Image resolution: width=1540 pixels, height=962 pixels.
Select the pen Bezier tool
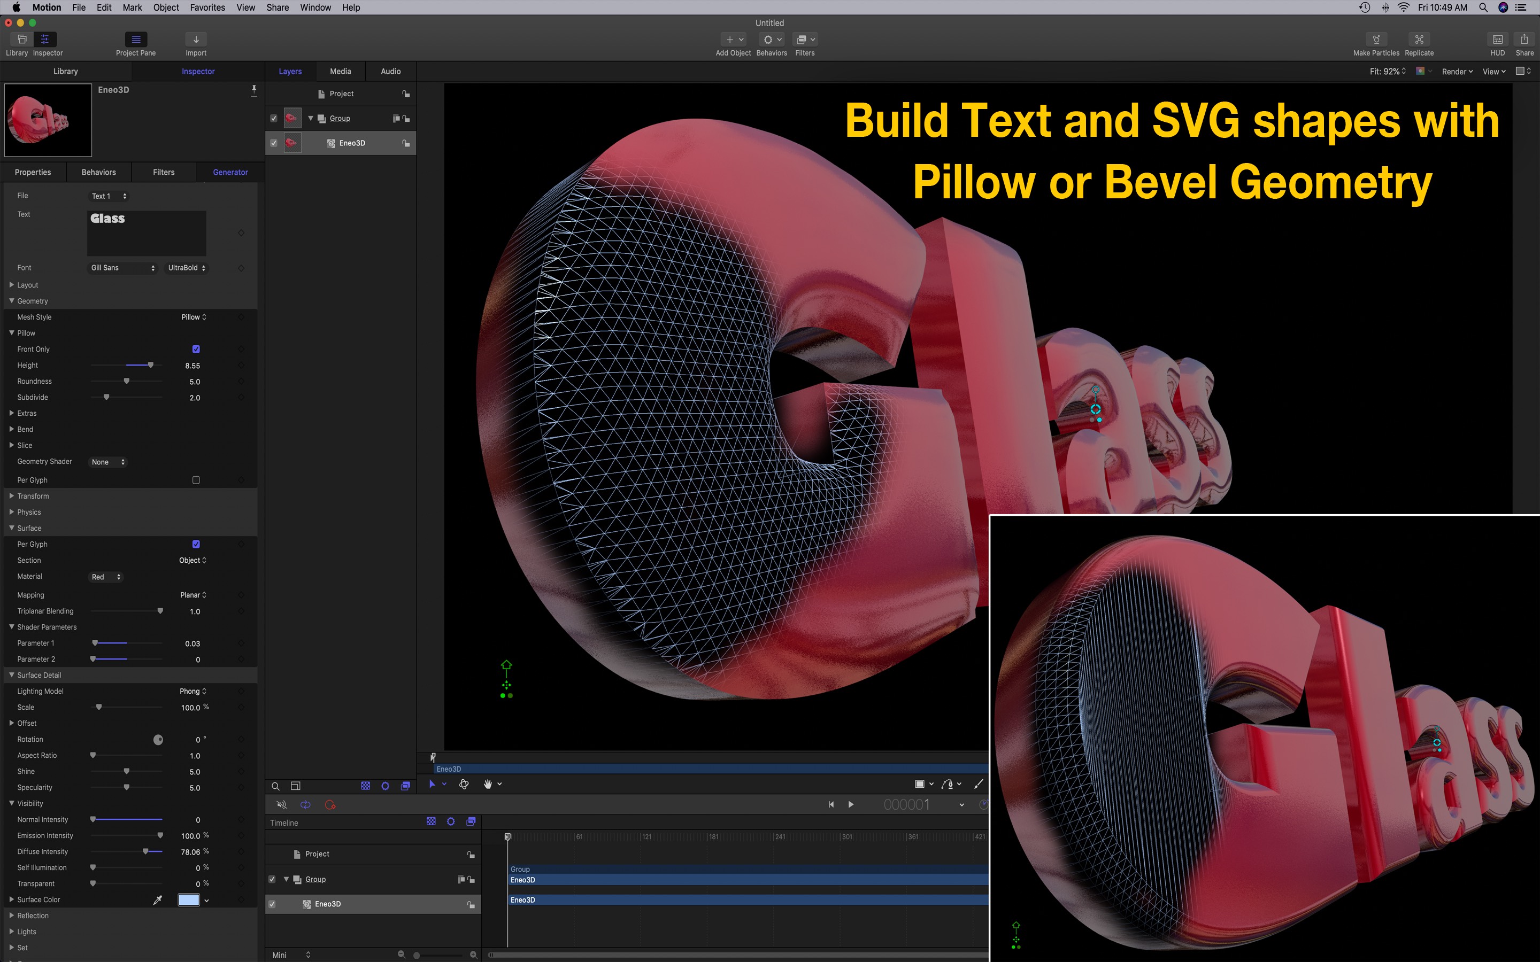coord(948,784)
